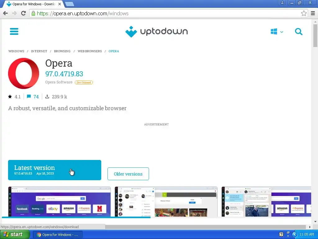Screen dimensions: 318x239
Task: Click the Dev Onboard badge
Action: click(x=84, y=82)
